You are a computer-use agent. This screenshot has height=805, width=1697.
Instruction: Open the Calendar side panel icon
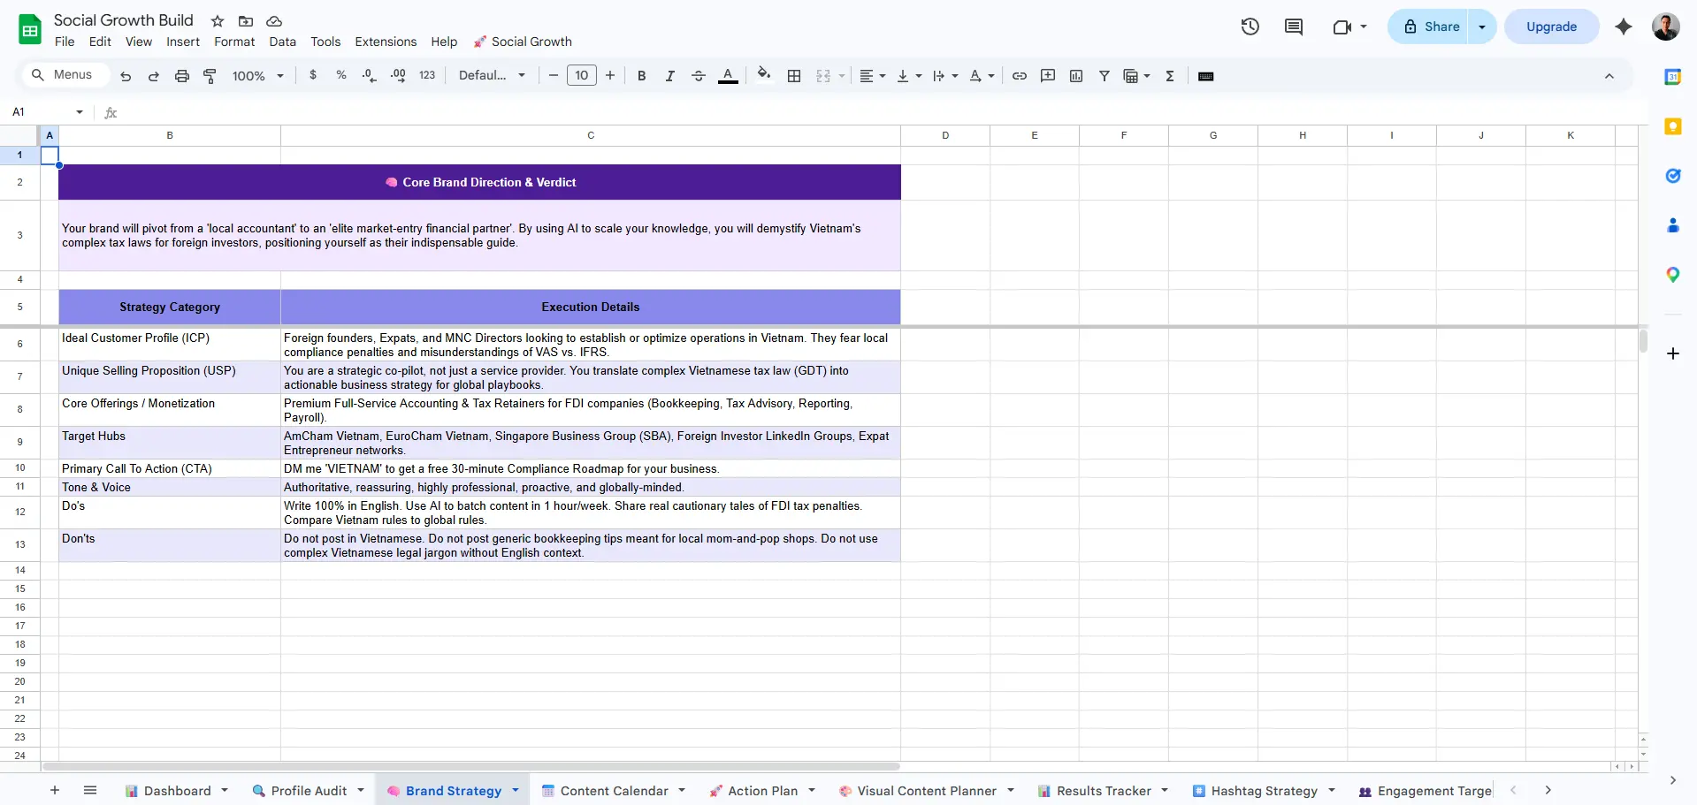tap(1673, 77)
